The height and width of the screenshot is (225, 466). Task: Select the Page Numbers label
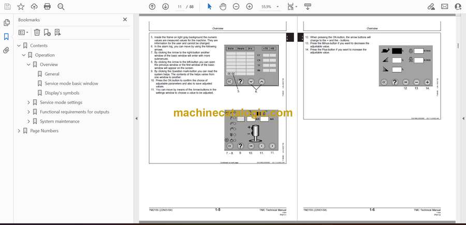pyautogui.click(x=45, y=131)
